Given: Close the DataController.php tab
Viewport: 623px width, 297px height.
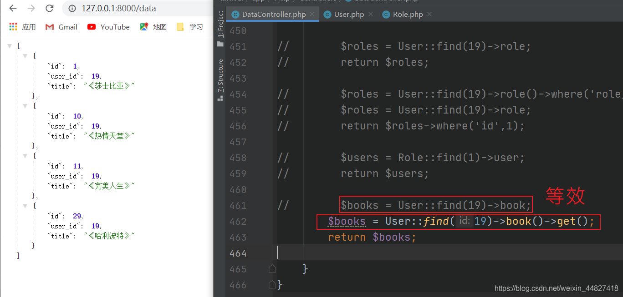Looking at the screenshot, I should click(312, 14).
